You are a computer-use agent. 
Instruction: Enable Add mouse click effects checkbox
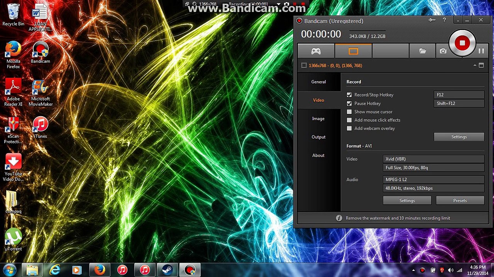pos(349,120)
